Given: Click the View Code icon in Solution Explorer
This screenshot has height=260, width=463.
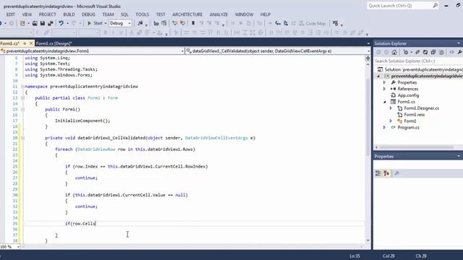Looking at the screenshot, I should [x=451, y=52].
